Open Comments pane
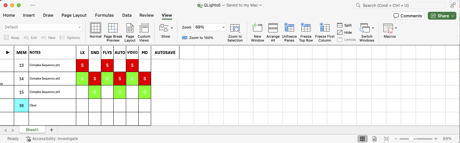Viewport: 460px width, 143px height. click(x=407, y=16)
